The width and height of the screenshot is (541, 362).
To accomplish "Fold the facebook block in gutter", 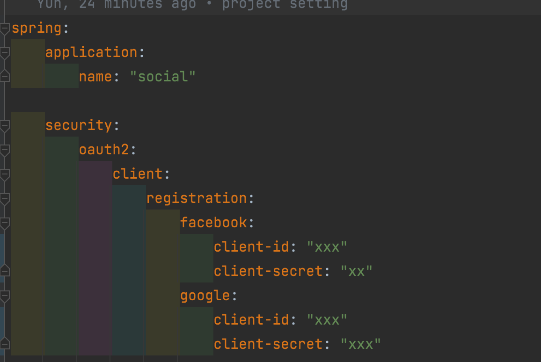I will 5,224.
